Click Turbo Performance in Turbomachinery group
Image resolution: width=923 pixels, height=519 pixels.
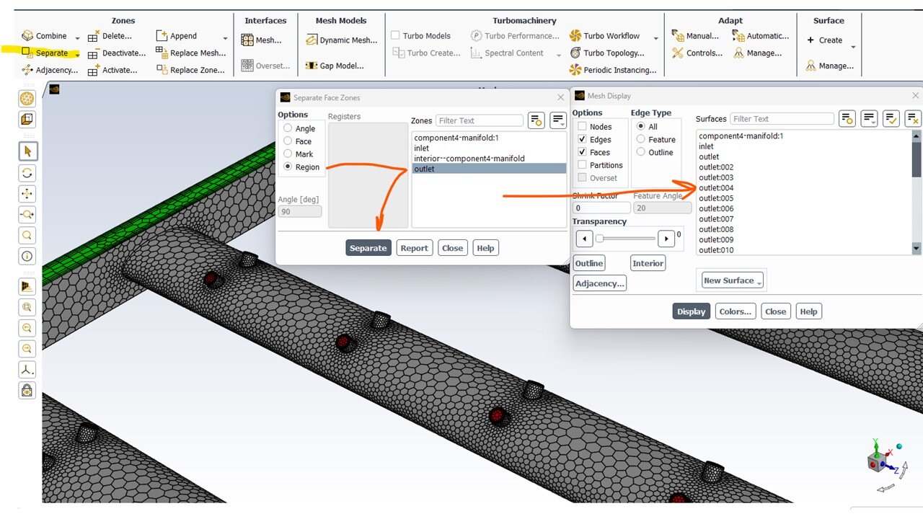[519, 35]
